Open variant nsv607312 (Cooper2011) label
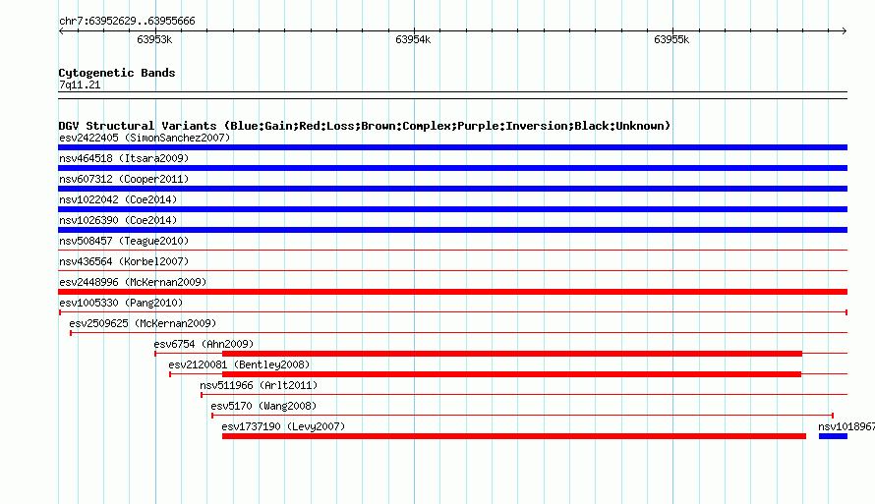875x504 pixels. point(124,179)
